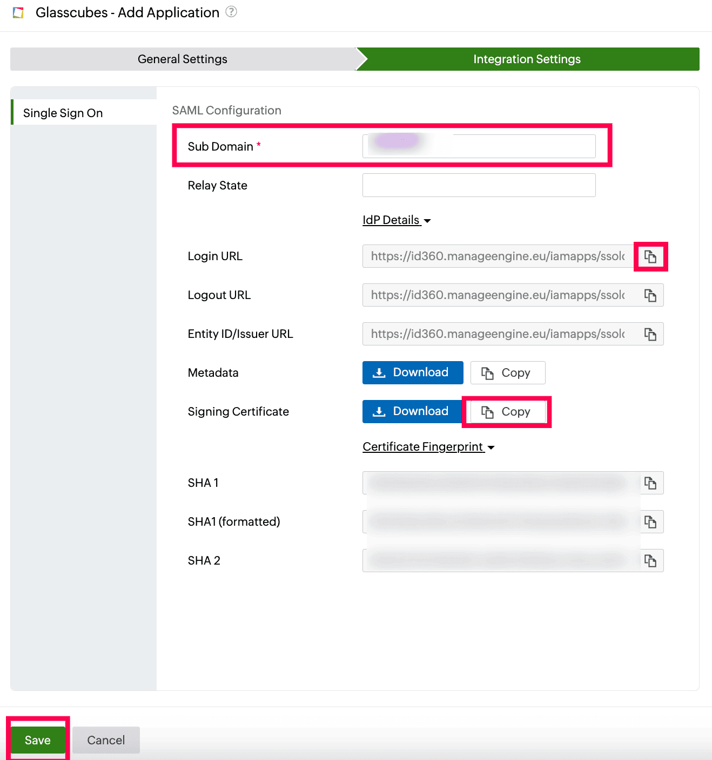Click into the Relay State field
Image resolution: width=712 pixels, height=760 pixels.
click(x=479, y=185)
